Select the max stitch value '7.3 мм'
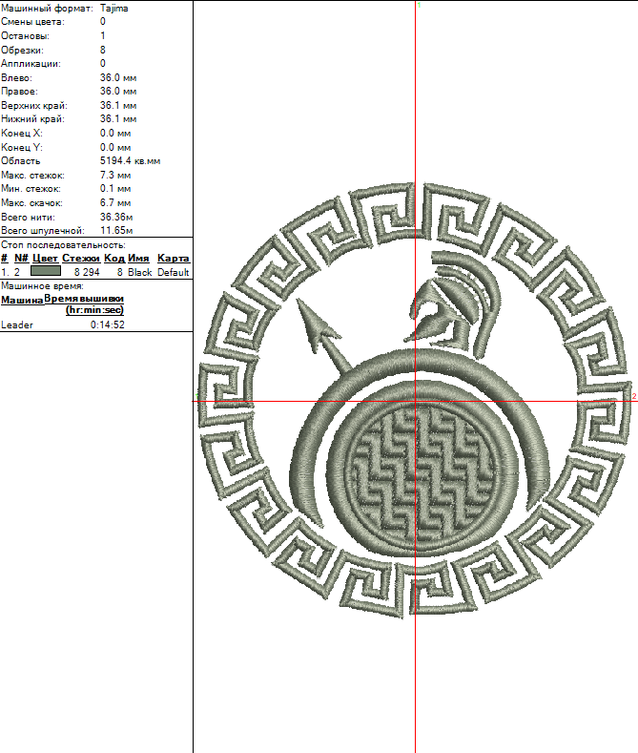Screen dimensions: 638x753 pyautogui.click(x=115, y=176)
